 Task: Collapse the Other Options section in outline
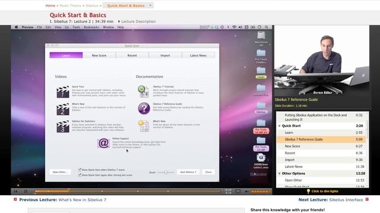[280, 173]
